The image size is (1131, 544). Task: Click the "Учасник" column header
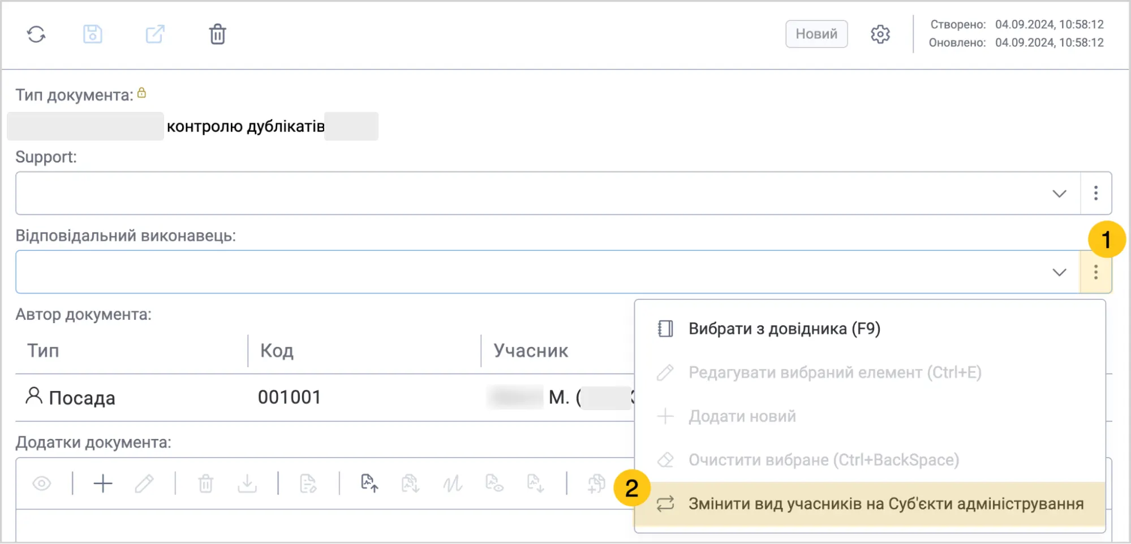pyautogui.click(x=531, y=351)
